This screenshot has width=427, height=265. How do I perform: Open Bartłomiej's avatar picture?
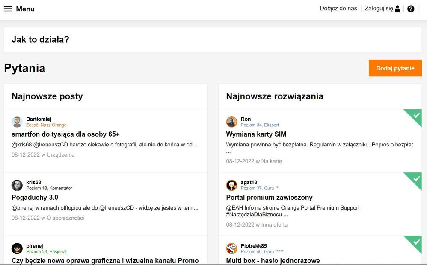coord(17,122)
